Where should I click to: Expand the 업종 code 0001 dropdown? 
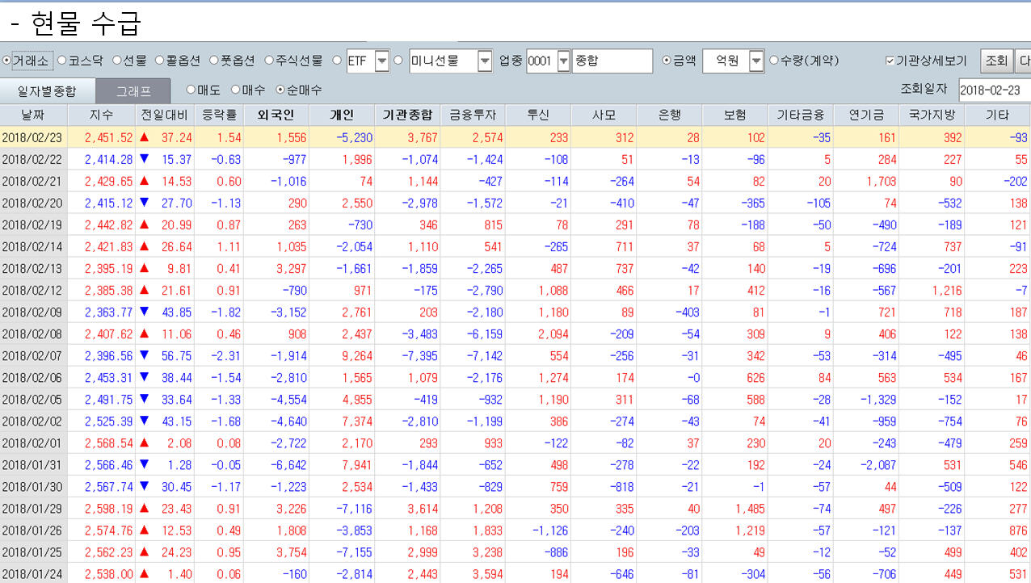tap(564, 61)
